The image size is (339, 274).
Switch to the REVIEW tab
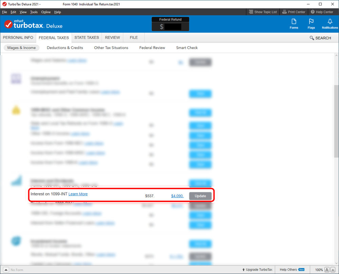pos(112,38)
